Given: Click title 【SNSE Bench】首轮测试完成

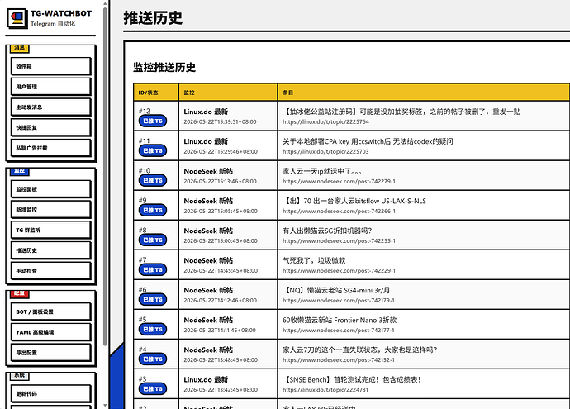Looking at the screenshot, I should (x=352, y=380).
